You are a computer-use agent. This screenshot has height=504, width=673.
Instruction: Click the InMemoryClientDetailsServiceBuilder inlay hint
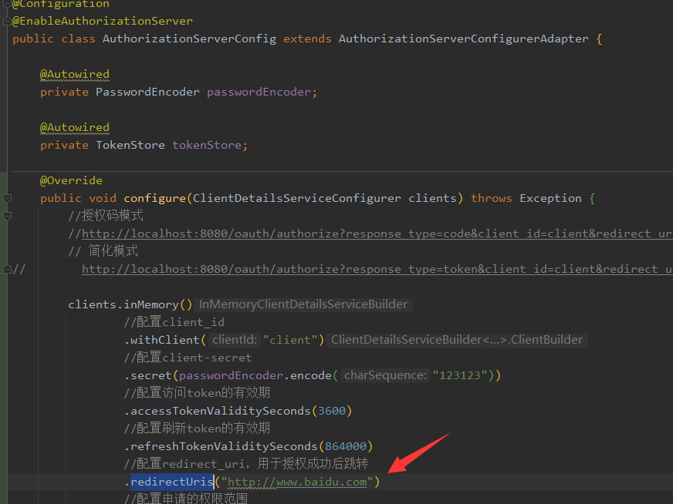point(303,304)
